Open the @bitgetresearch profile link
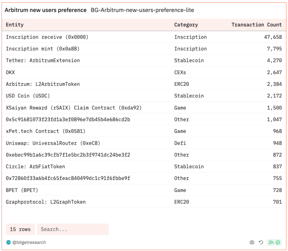 [x=29, y=242]
